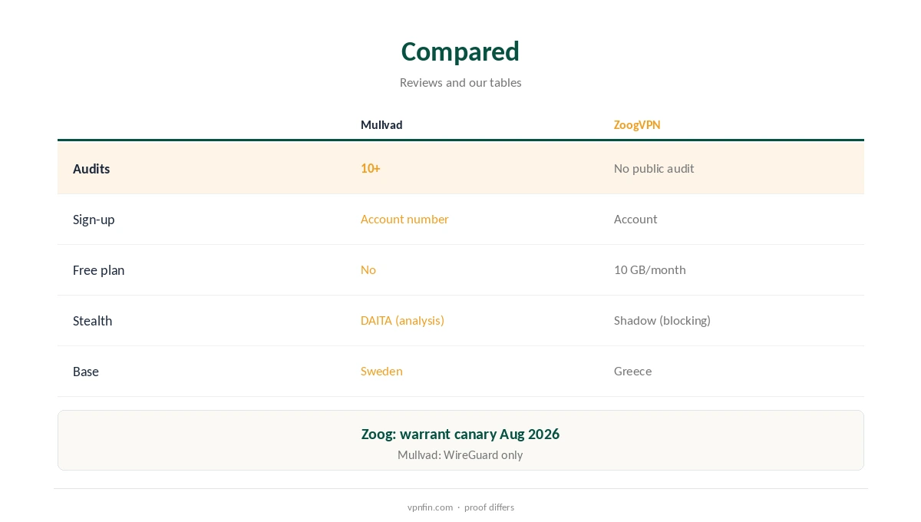Click ZoogVPN's "Account" sign-up cell
This screenshot has width=921, height=522.
(635, 219)
